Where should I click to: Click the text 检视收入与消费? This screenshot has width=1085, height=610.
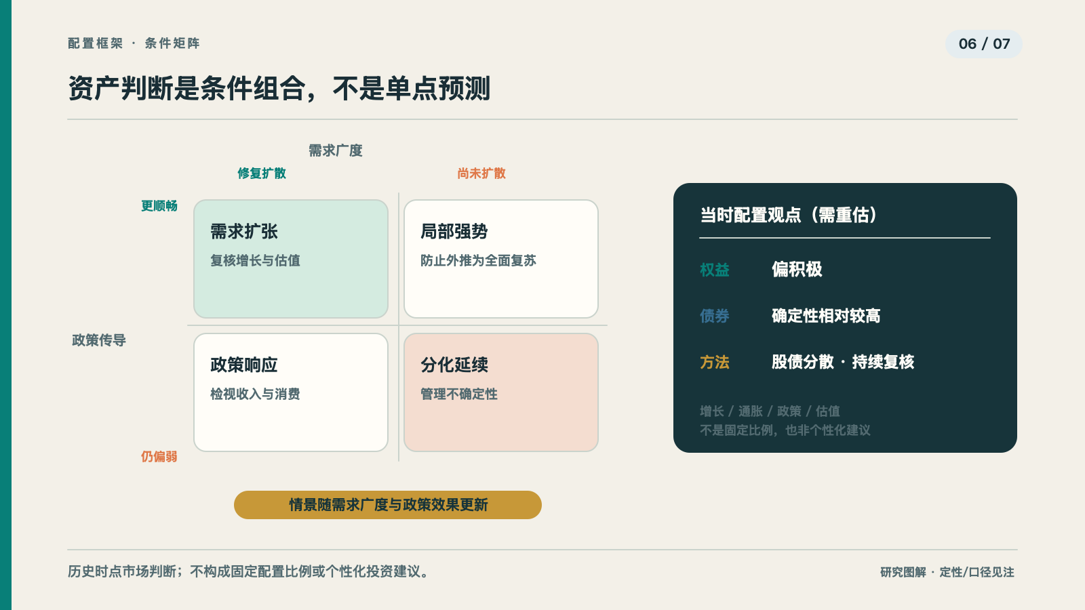[x=255, y=394]
